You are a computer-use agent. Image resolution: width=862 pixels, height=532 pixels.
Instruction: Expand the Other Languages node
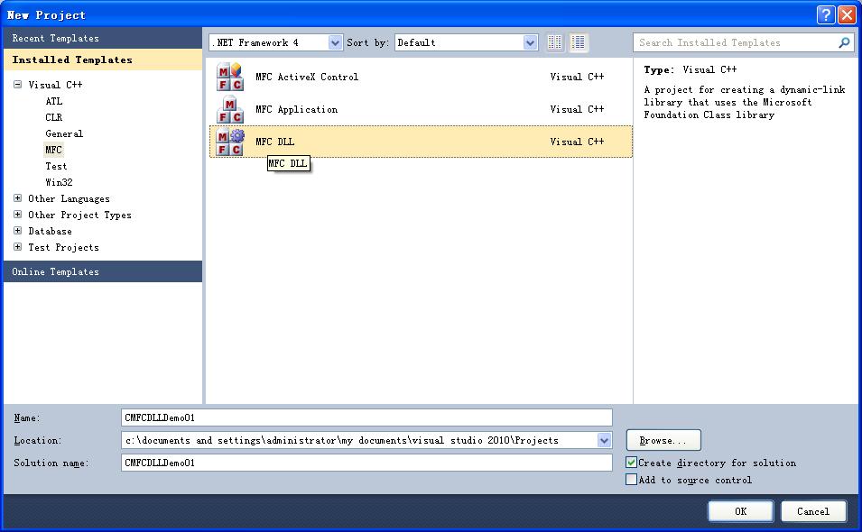point(17,198)
